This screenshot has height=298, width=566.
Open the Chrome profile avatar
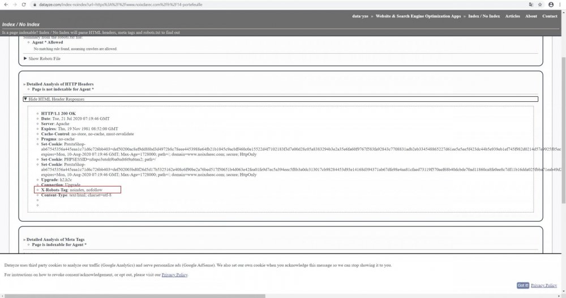coord(551,5)
